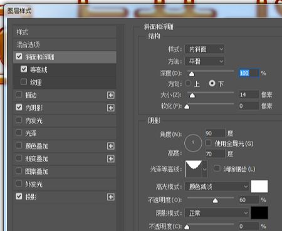This screenshot has height=231, width=282.
Task: Click the 软化 pixel input field
Action: (249, 106)
